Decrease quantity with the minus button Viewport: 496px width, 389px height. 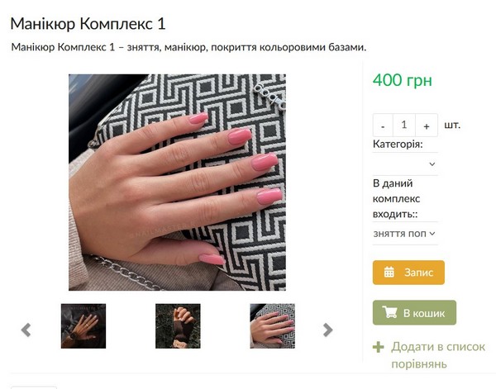coord(383,126)
